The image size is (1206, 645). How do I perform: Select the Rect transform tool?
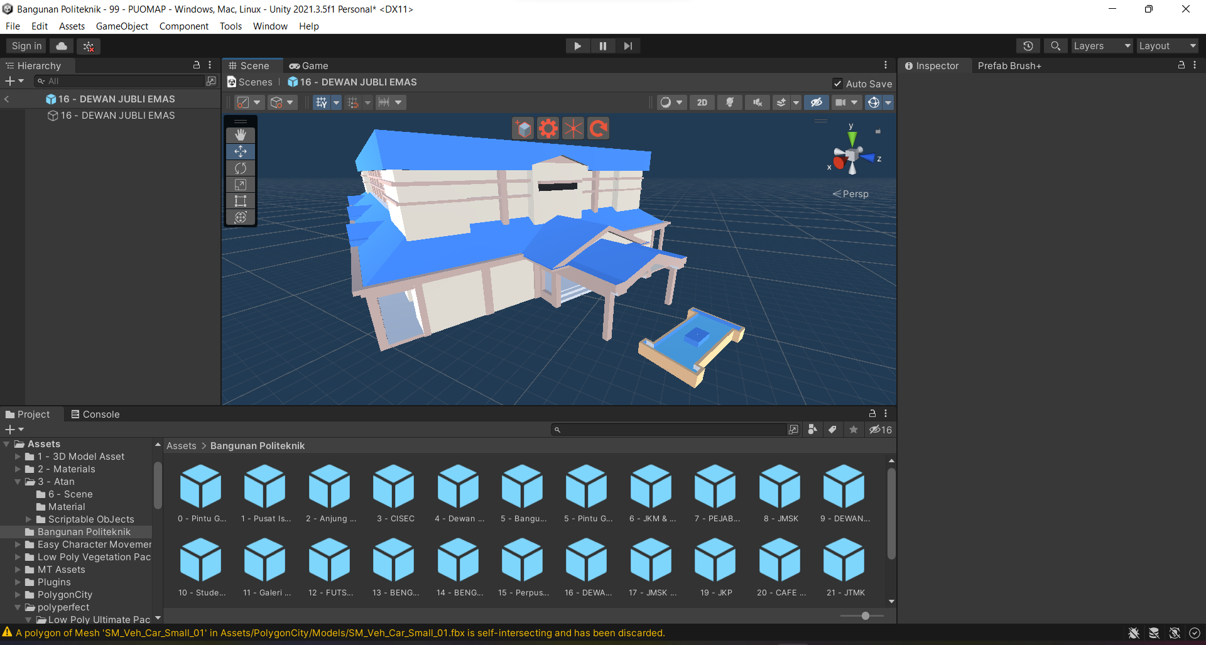coord(241,201)
